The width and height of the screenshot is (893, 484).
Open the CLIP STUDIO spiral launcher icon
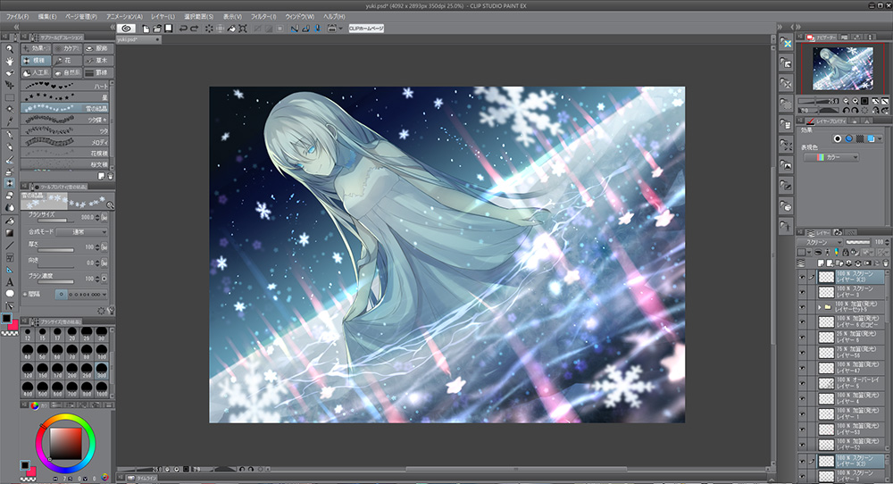tap(127, 28)
